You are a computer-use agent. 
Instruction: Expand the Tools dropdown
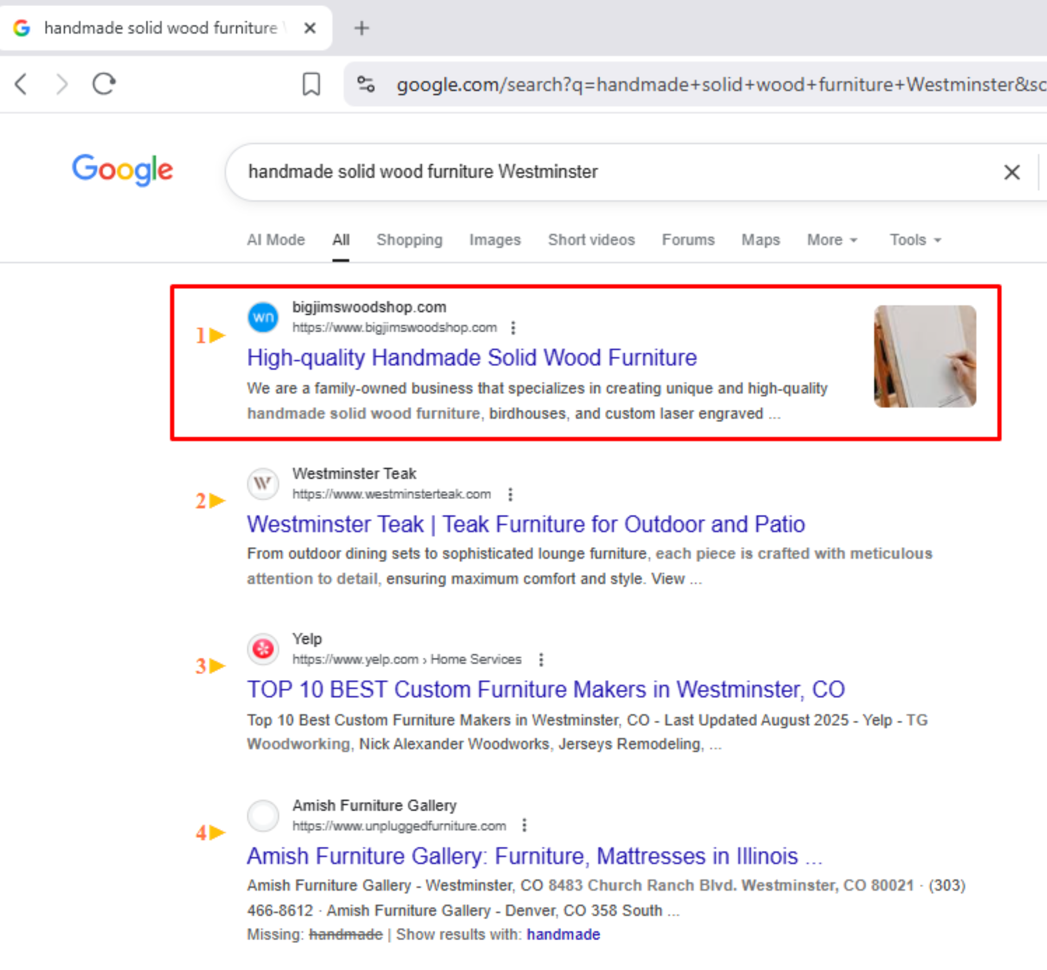pyautogui.click(x=915, y=240)
